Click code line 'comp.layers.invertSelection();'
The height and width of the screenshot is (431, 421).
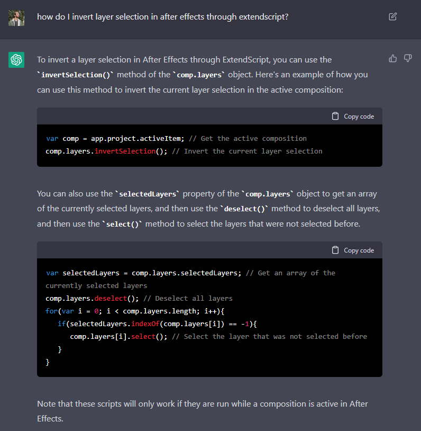tap(106, 151)
